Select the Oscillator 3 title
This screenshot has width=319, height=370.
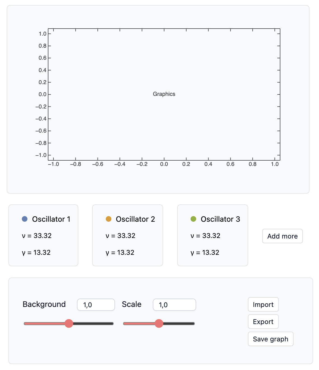(221, 219)
